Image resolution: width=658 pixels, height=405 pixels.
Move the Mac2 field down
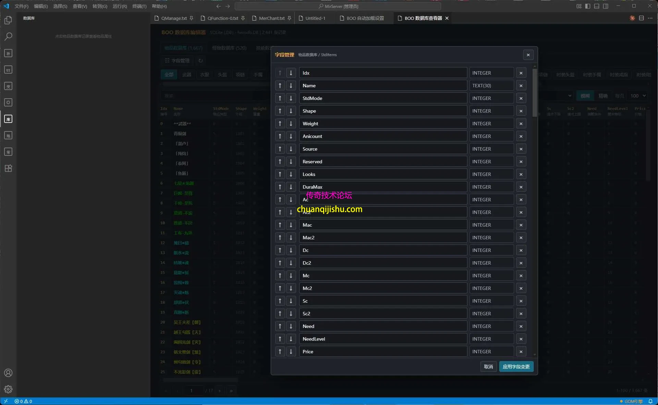pos(291,238)
